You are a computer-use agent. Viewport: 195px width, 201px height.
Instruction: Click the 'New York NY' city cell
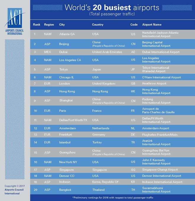(68, 162)
